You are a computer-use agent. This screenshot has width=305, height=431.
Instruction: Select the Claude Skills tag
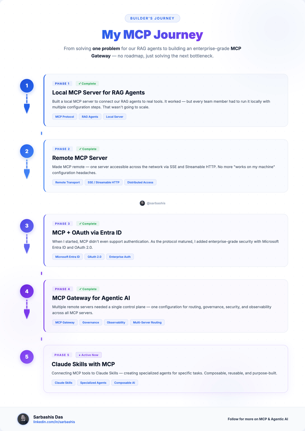pyautogui.click(x=64, y=383)
